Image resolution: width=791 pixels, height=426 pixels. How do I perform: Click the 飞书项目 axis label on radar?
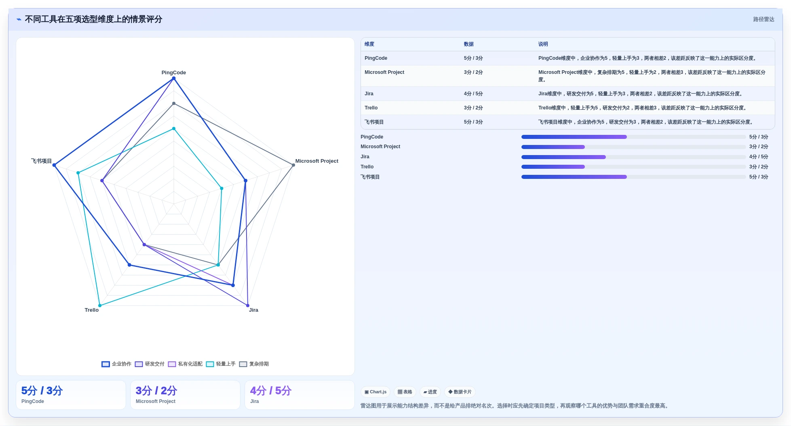click(41, 161)
